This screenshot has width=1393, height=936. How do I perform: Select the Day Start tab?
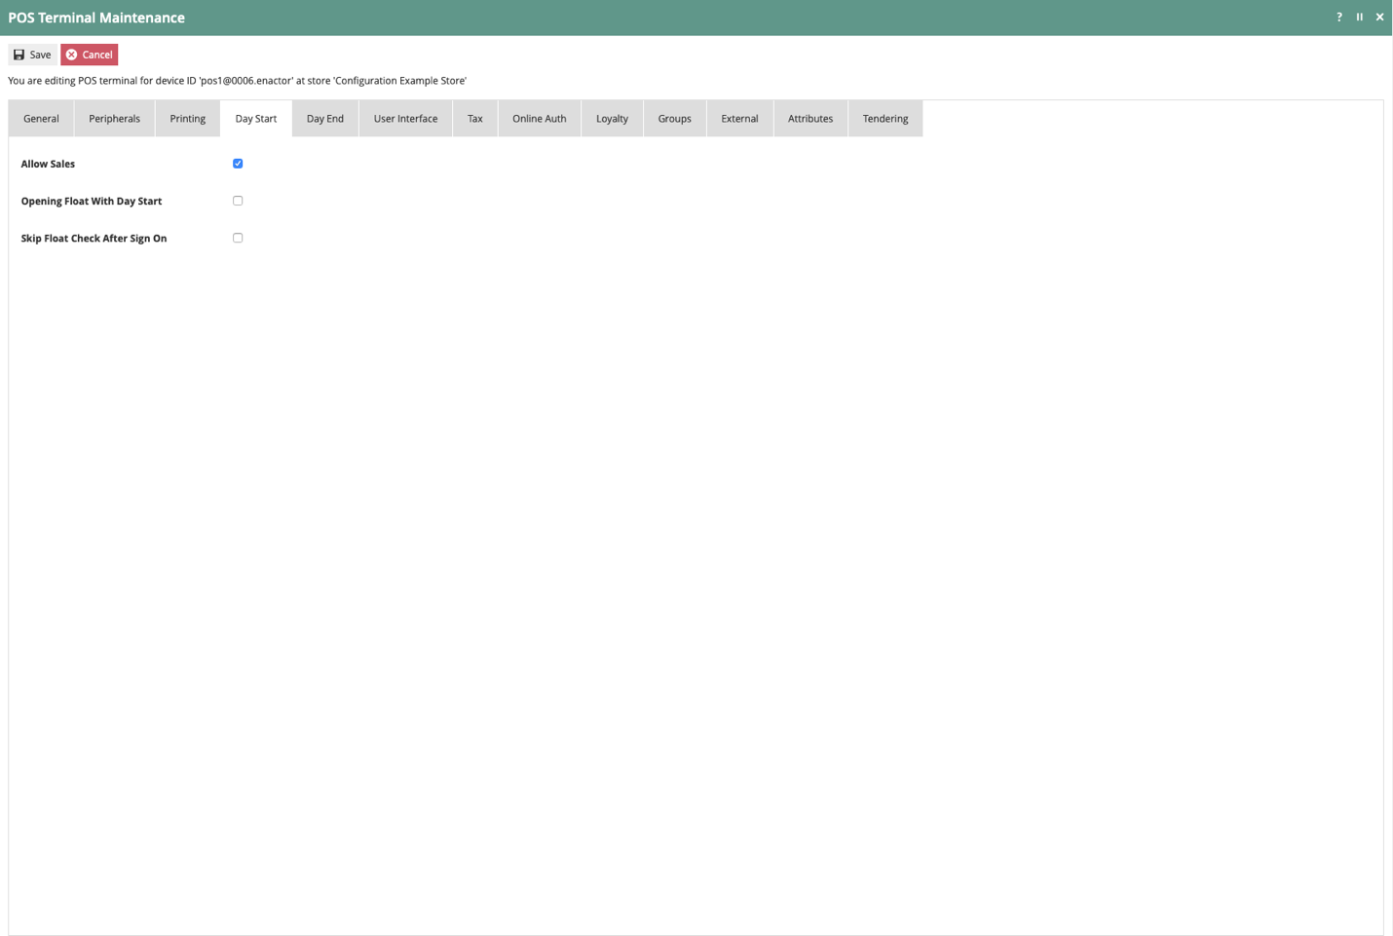point(256,119)
